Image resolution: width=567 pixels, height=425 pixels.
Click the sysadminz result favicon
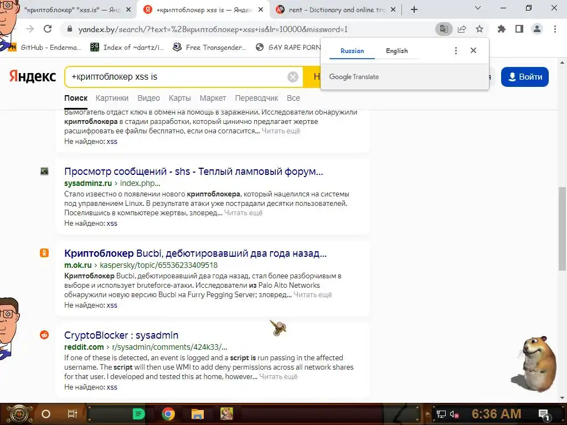[44, 172]
